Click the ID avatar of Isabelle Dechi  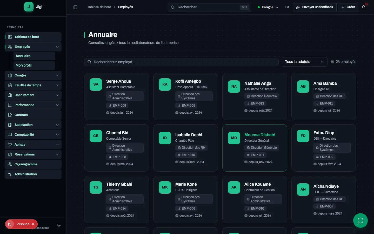[165, 138]
